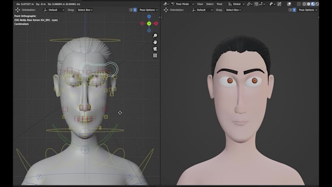
Task: Click green Y axis center on navigation gizmo
Action: (149, 23)
